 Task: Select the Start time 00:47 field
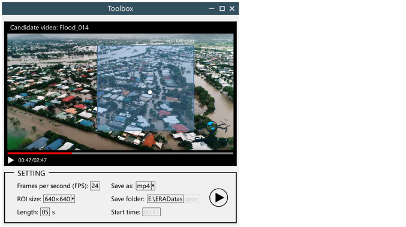(x=152, y=212)
